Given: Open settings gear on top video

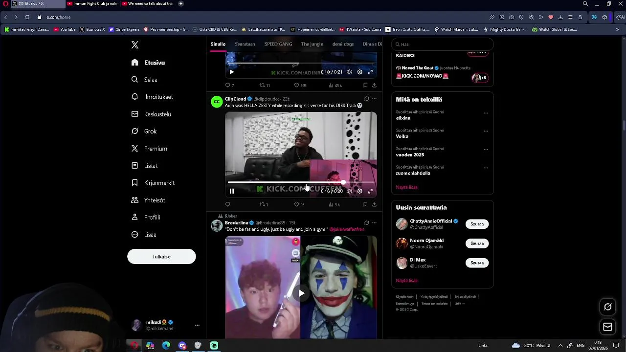Looking at the screenshot, I should 359,72.
